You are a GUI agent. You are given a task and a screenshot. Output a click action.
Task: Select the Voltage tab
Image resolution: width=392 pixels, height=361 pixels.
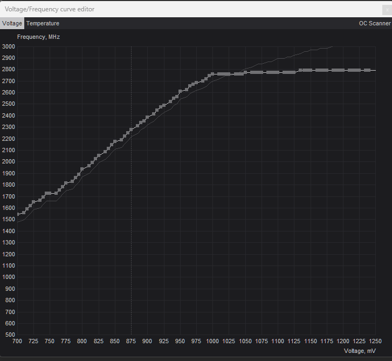(x=12, y=24)
